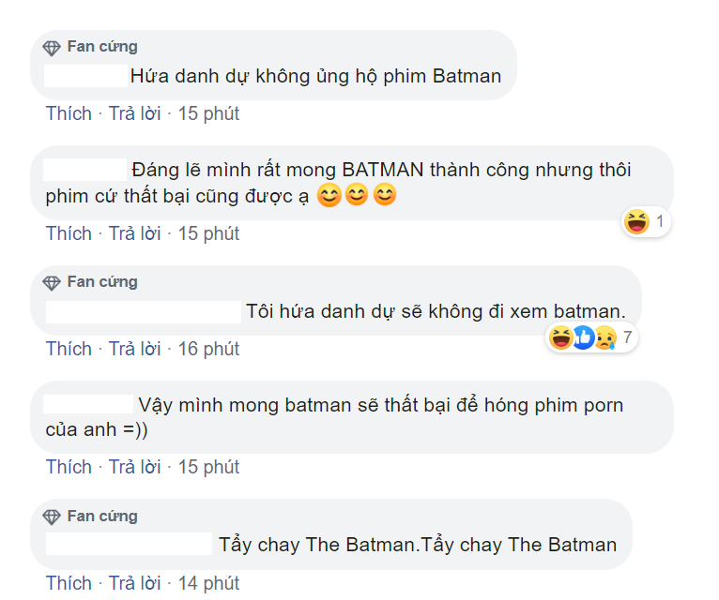Click the diamond Fan cứng badge on first comment
Image resolution: width=719 pixels, height=600 pixels.
click(x=52, y=48)
